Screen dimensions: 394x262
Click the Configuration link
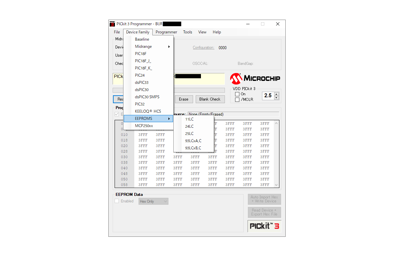point(203,48)
